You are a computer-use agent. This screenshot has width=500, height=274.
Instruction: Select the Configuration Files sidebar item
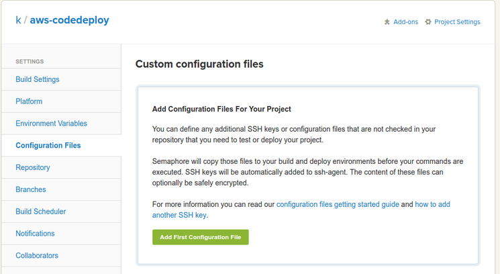(48, 146)
